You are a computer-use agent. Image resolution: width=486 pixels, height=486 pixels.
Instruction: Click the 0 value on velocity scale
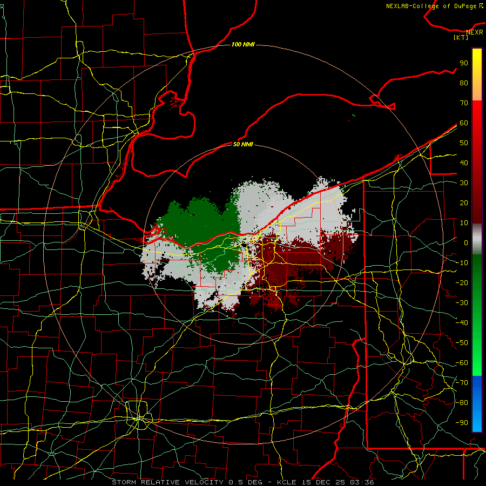point(466,243)
